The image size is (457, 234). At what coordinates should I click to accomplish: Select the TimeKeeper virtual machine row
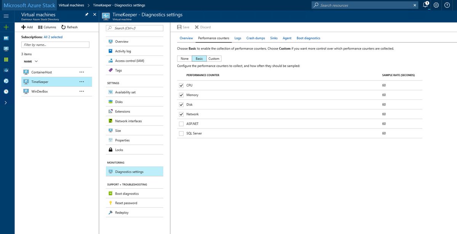click(x=56, y=82)
